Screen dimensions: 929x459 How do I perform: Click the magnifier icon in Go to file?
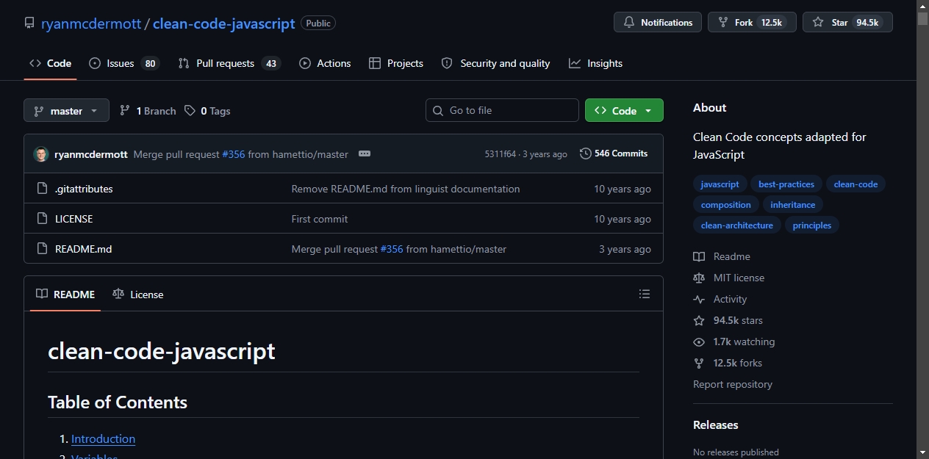pos(438,110)
